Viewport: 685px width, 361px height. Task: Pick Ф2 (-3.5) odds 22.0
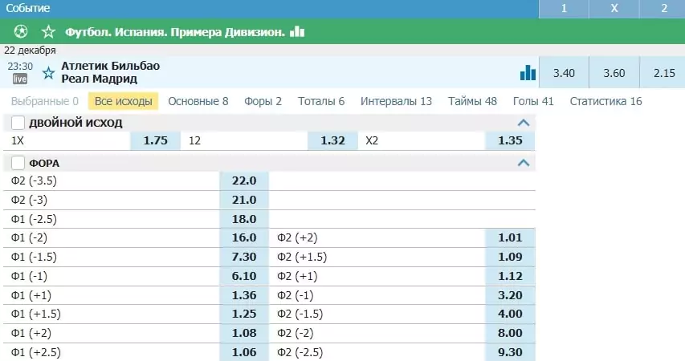click(244, 180)
